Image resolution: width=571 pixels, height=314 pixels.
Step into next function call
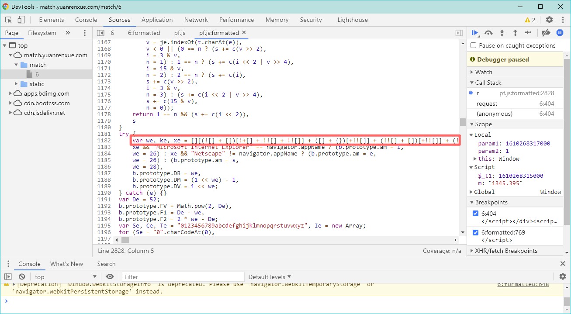point(502,33)
